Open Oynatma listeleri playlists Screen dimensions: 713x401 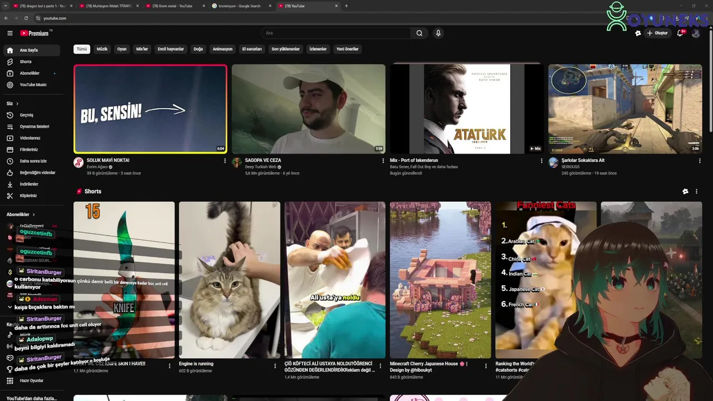pos(31,127)
